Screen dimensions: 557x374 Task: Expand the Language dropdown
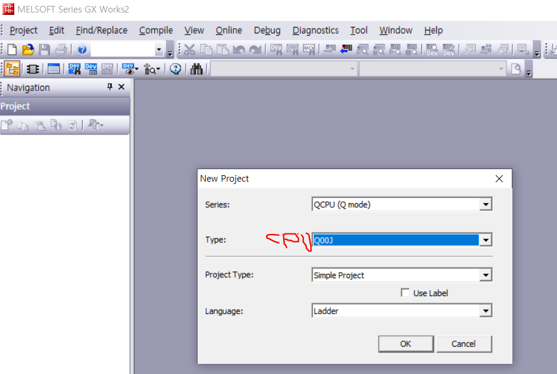coord(486,311)
